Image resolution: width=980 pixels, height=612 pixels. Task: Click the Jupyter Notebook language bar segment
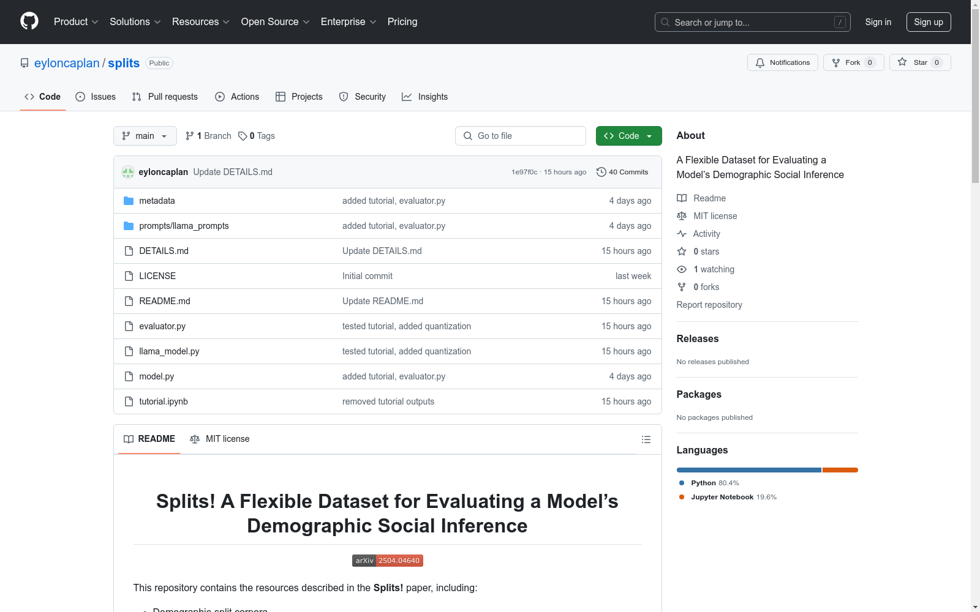click(840, 470)
